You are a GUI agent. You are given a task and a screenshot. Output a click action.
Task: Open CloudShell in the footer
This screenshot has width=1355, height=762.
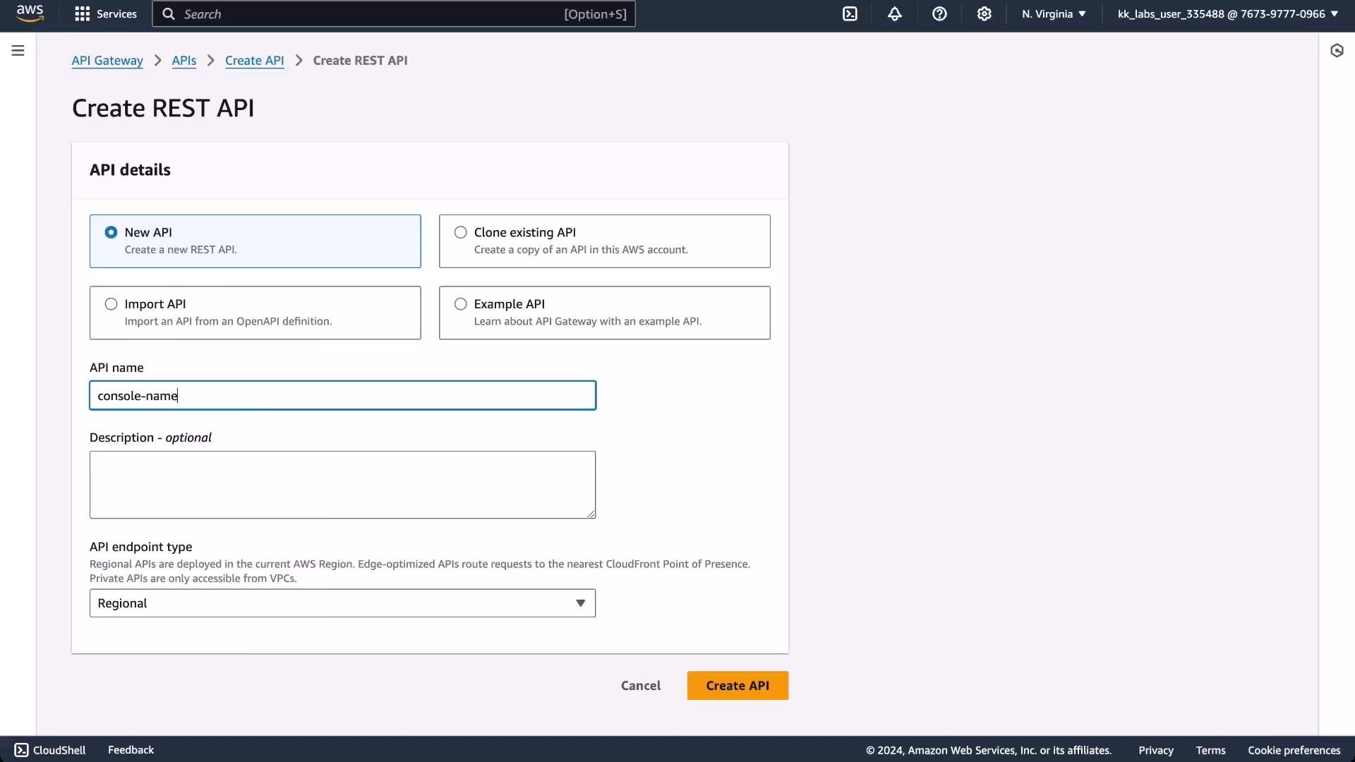50,750
